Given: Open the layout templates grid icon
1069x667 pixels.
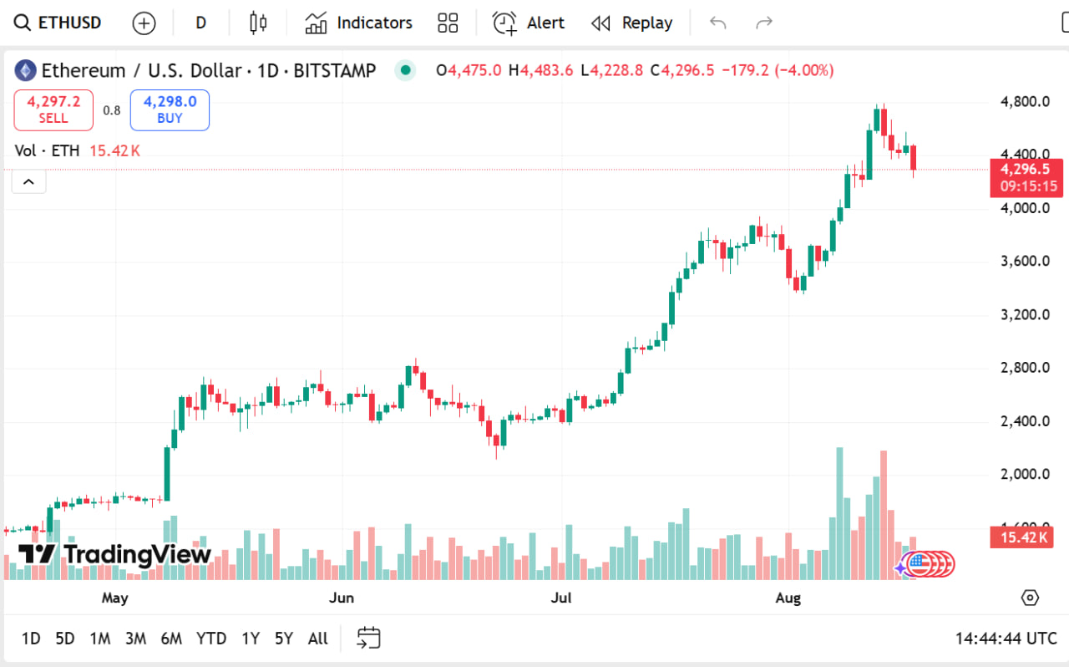Looking at the screenshot, I should tap(448, 23).
